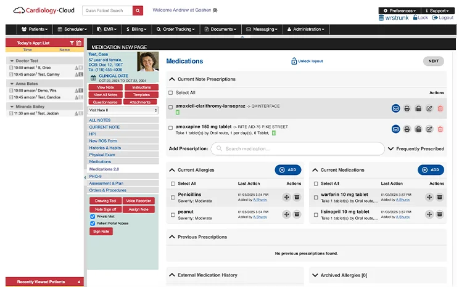Add a new current medication
Screen dimensions: 467x287
pos(431,170)
